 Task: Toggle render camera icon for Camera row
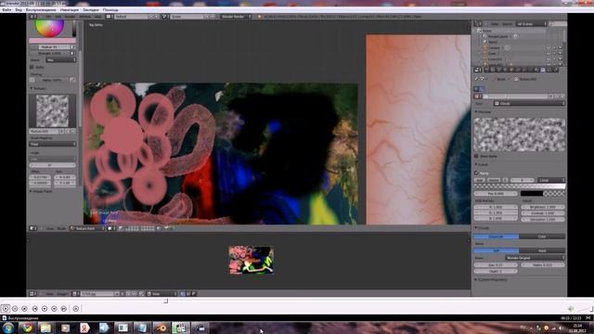pyautogui.click(x=561, y=47)
